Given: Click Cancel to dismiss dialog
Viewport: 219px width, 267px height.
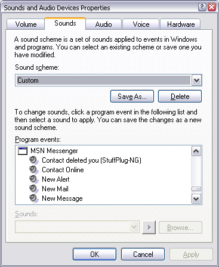Looking at the screenshot, I should [x=143, y=254].
